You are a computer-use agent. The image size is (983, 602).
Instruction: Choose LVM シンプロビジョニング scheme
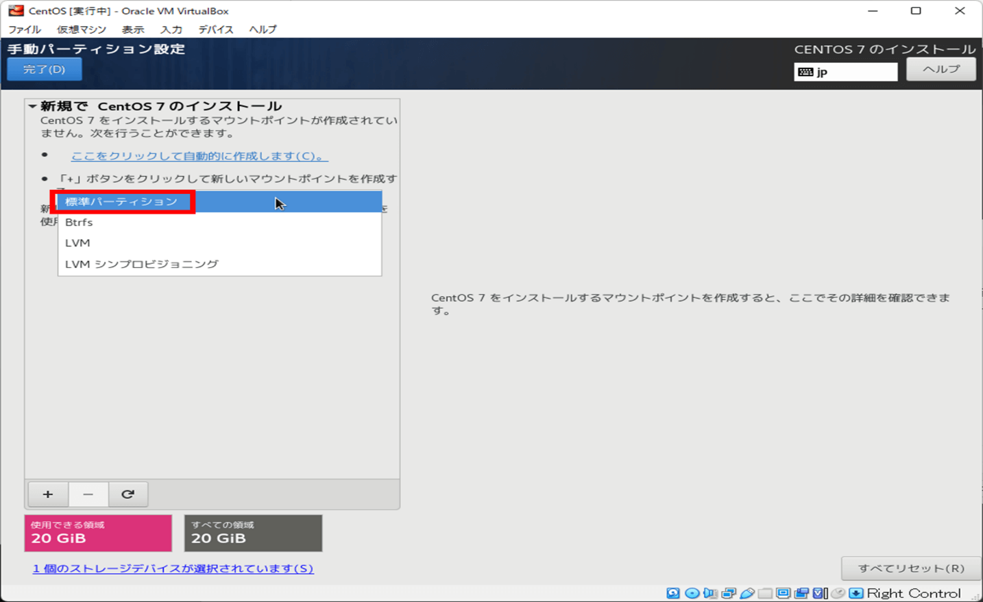coord(219,264)
